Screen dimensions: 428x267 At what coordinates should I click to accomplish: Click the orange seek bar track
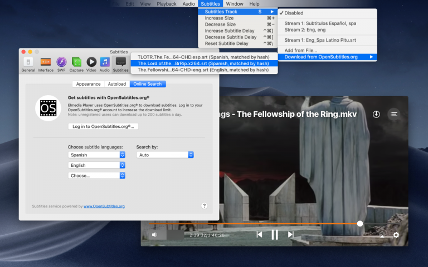pyautogui.click(x=253, y=224)
